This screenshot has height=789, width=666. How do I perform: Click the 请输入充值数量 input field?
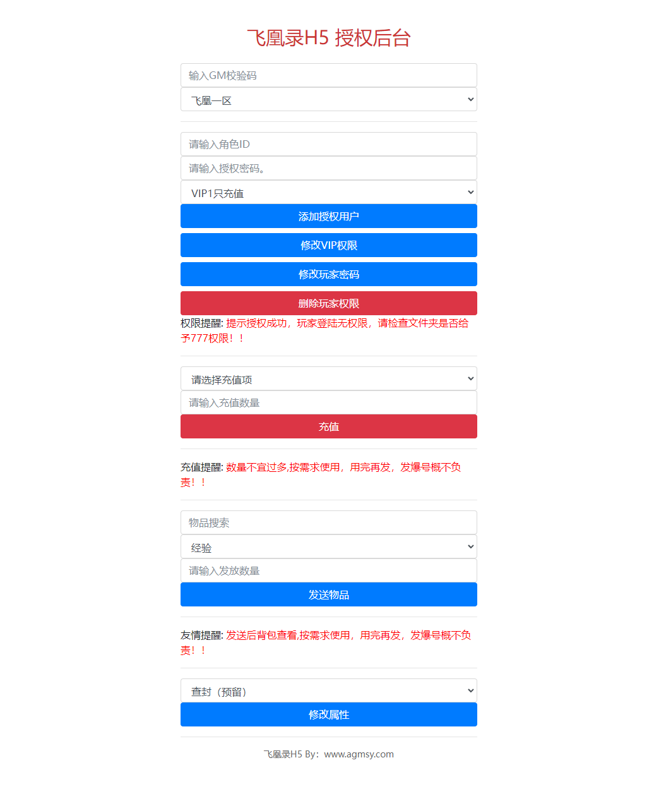tap(328, 402)
